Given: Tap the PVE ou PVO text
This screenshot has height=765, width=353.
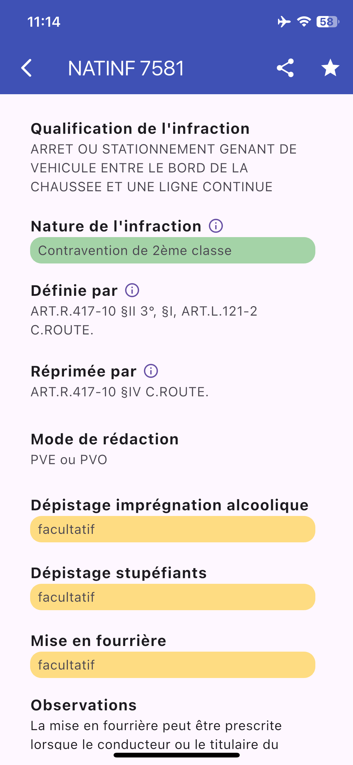Looking at the screenshot, I should 69,460.
